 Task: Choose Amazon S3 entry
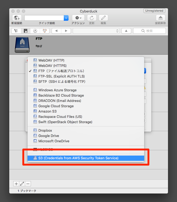pos(86,111)
